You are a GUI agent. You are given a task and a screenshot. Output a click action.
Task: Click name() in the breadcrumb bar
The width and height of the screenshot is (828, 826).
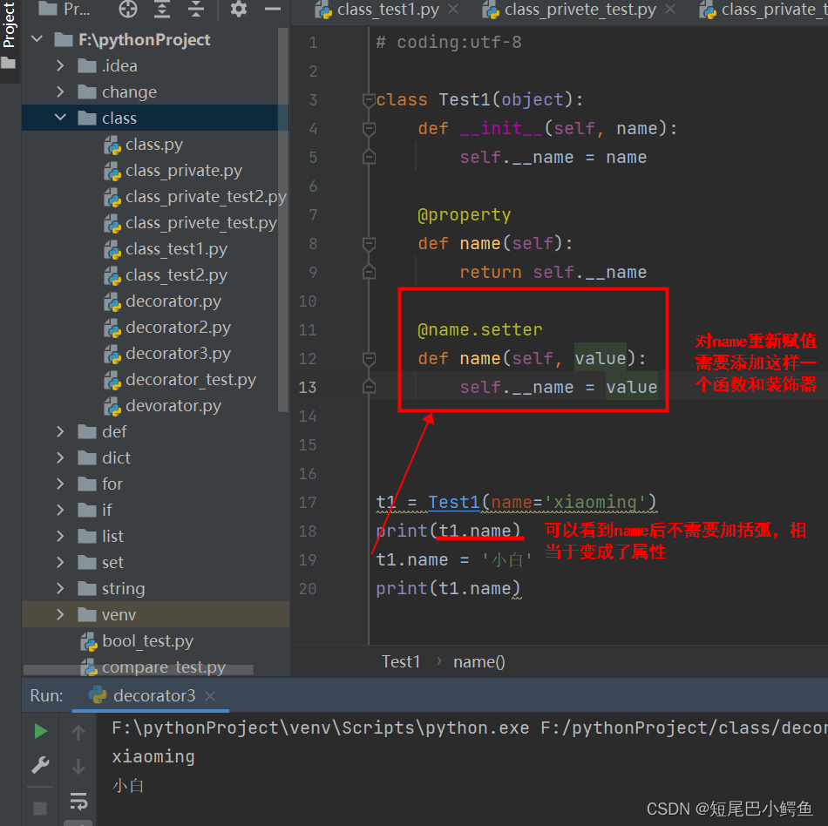click(x=478, y=661)
